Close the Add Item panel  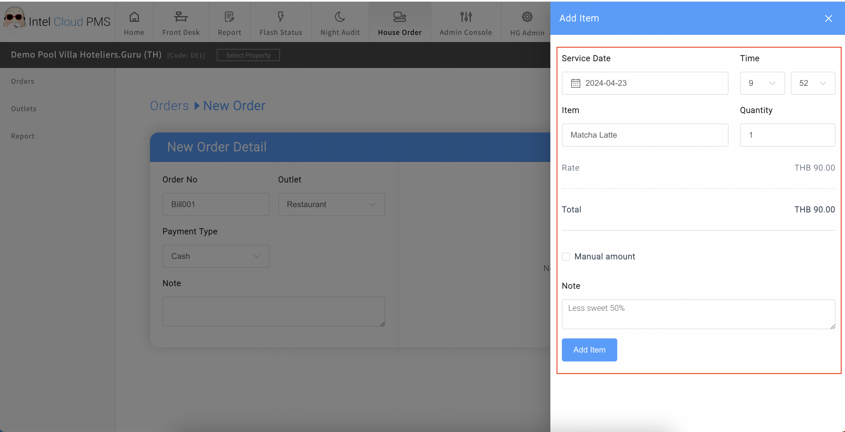pyautogui.click(x=828, y=18)
